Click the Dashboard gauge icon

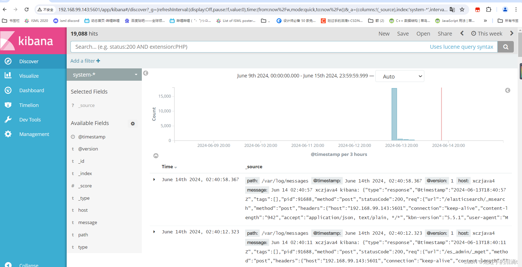pyautogui.click(x=8, y=90)
